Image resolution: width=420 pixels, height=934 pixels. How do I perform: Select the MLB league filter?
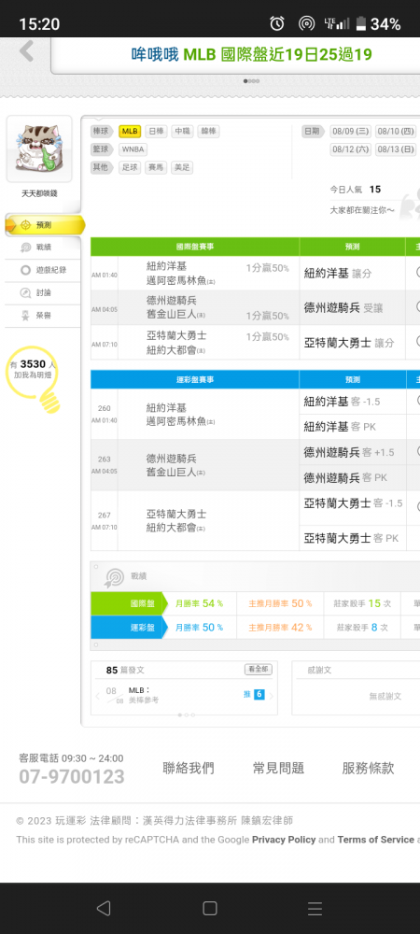[x=130, y=131]
